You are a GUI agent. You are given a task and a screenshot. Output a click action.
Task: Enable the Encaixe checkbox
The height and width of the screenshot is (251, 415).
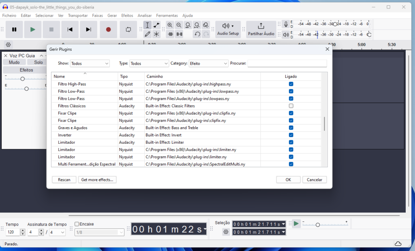pos(77,223)
